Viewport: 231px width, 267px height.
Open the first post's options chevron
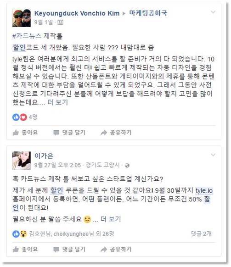point(213,12)
